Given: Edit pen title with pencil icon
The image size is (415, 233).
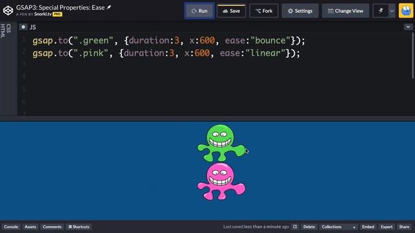Looking at the screenshot, I should pyautogui.click(x=109, y=7).
